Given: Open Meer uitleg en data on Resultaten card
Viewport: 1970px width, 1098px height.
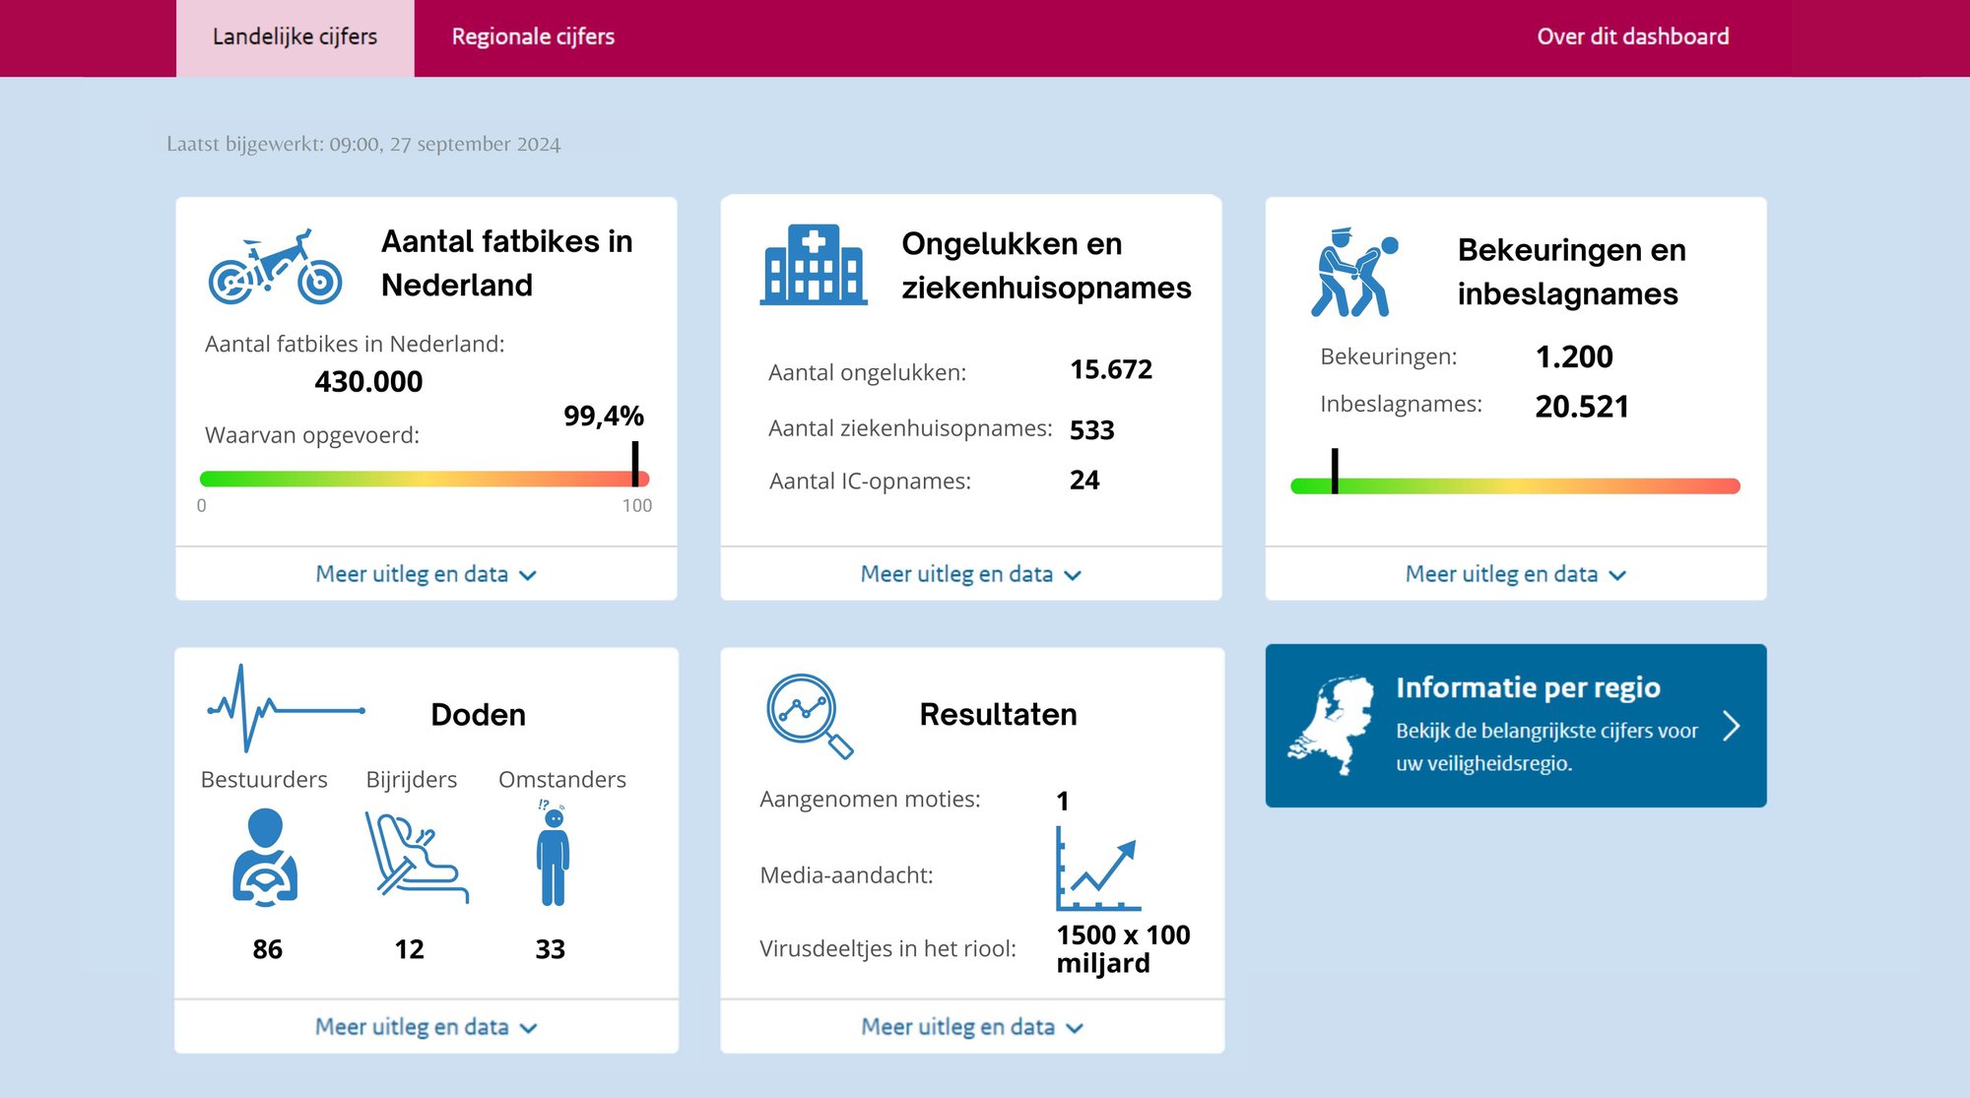Looking at the screenshot, I should click(x=971, y=1026).
